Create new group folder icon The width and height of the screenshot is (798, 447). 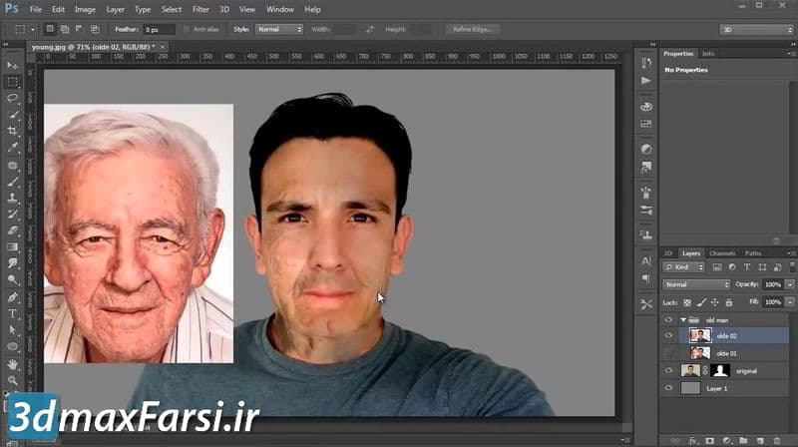pos(743,440)
